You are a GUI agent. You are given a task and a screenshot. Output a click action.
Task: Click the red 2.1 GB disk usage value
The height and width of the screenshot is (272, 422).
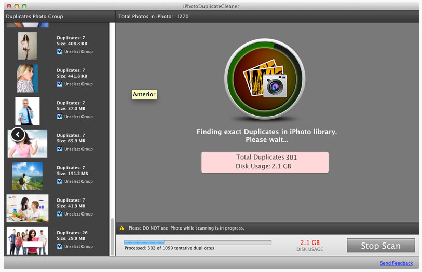pos(310,242)
